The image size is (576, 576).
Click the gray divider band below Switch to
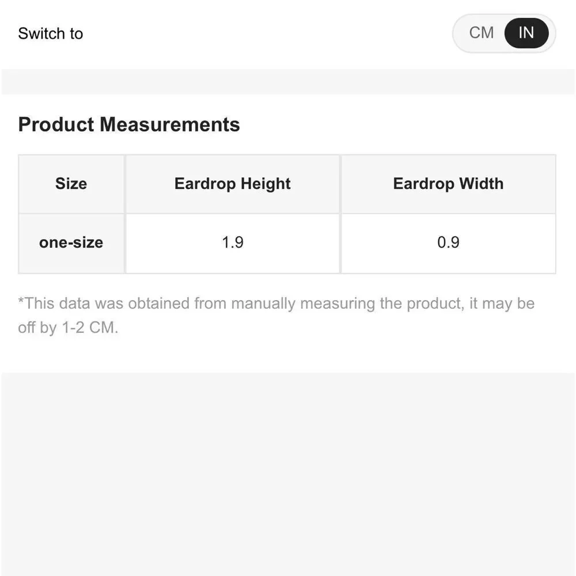pos(288,82)
